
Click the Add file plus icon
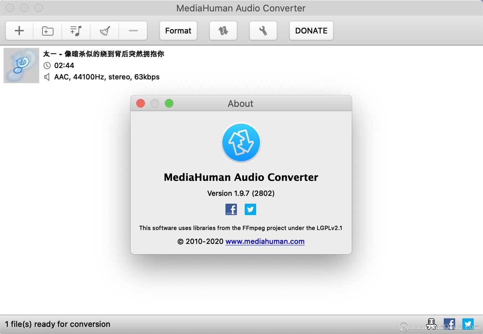coord(19,31)
